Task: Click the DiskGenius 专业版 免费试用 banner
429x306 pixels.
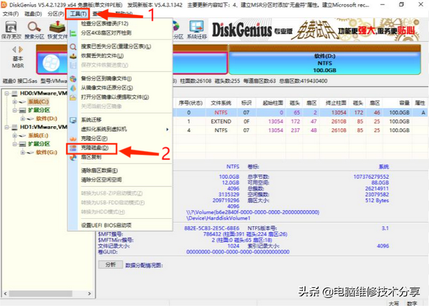Action: (x=315, y=30)
